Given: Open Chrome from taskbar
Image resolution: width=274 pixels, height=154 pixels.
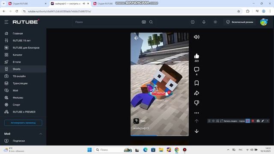Looking at the screenshot, I should (177, 150).
